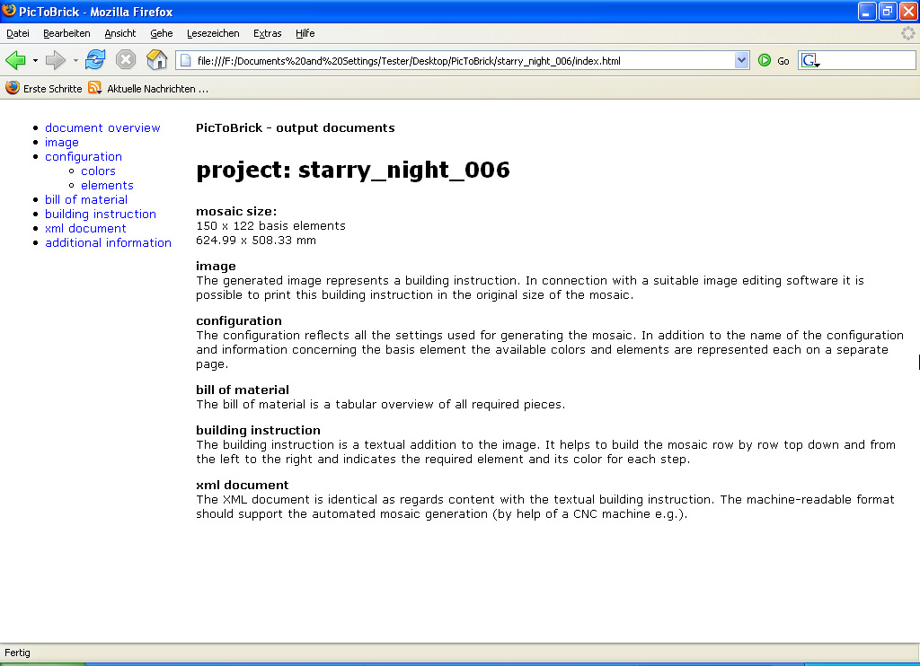Restore down the Firefox window

(887, 11)
